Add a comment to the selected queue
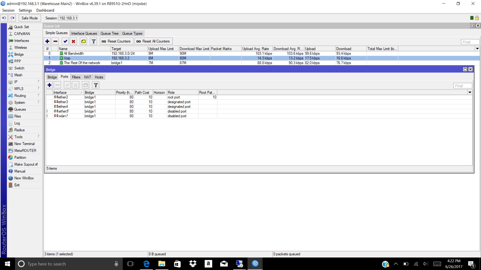This screenshot has width=481, height=270. [83, 41]
